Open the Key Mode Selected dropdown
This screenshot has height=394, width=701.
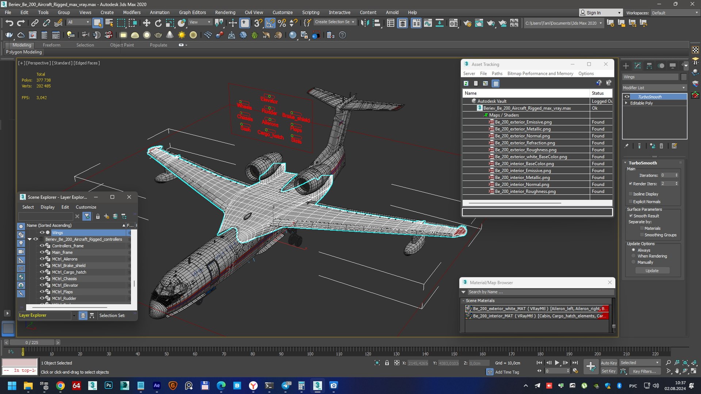click(640, 363)
